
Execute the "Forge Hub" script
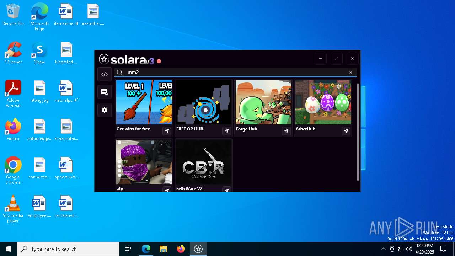coord(286,131)
